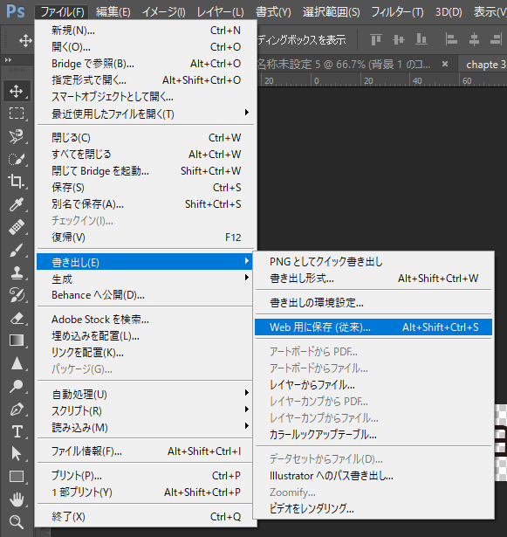This screenshot has width=507, height=537.
Task: Choose Bridge で参照(B)...
Action: (145, 64)
